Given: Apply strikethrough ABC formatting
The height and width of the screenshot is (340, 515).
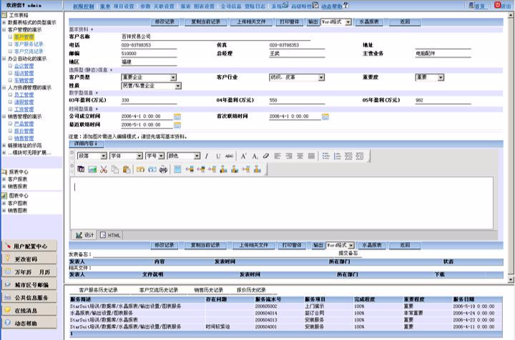Looking at the screenshot, I should [x=230, y=156].
